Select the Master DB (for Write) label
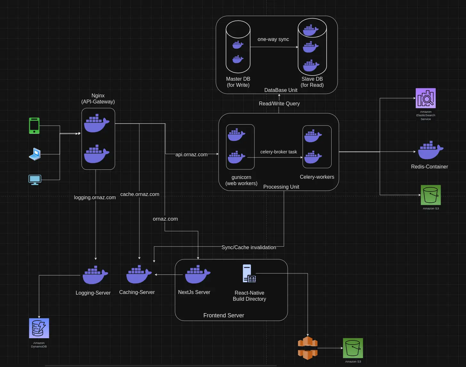The image size is (466, 367). point(238,82)
